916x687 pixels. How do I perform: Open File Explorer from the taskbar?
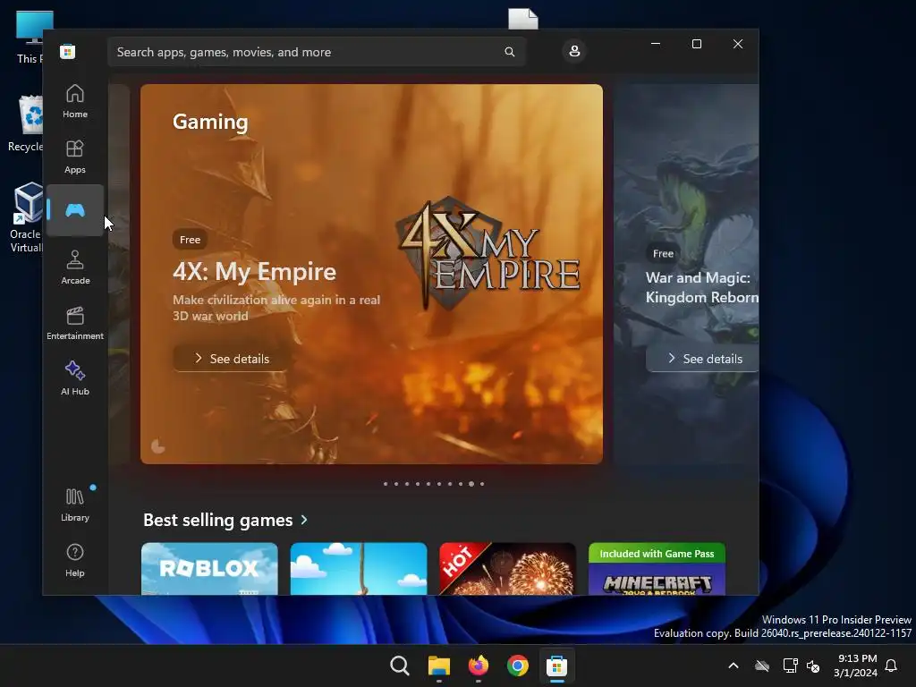pos(438,666)
